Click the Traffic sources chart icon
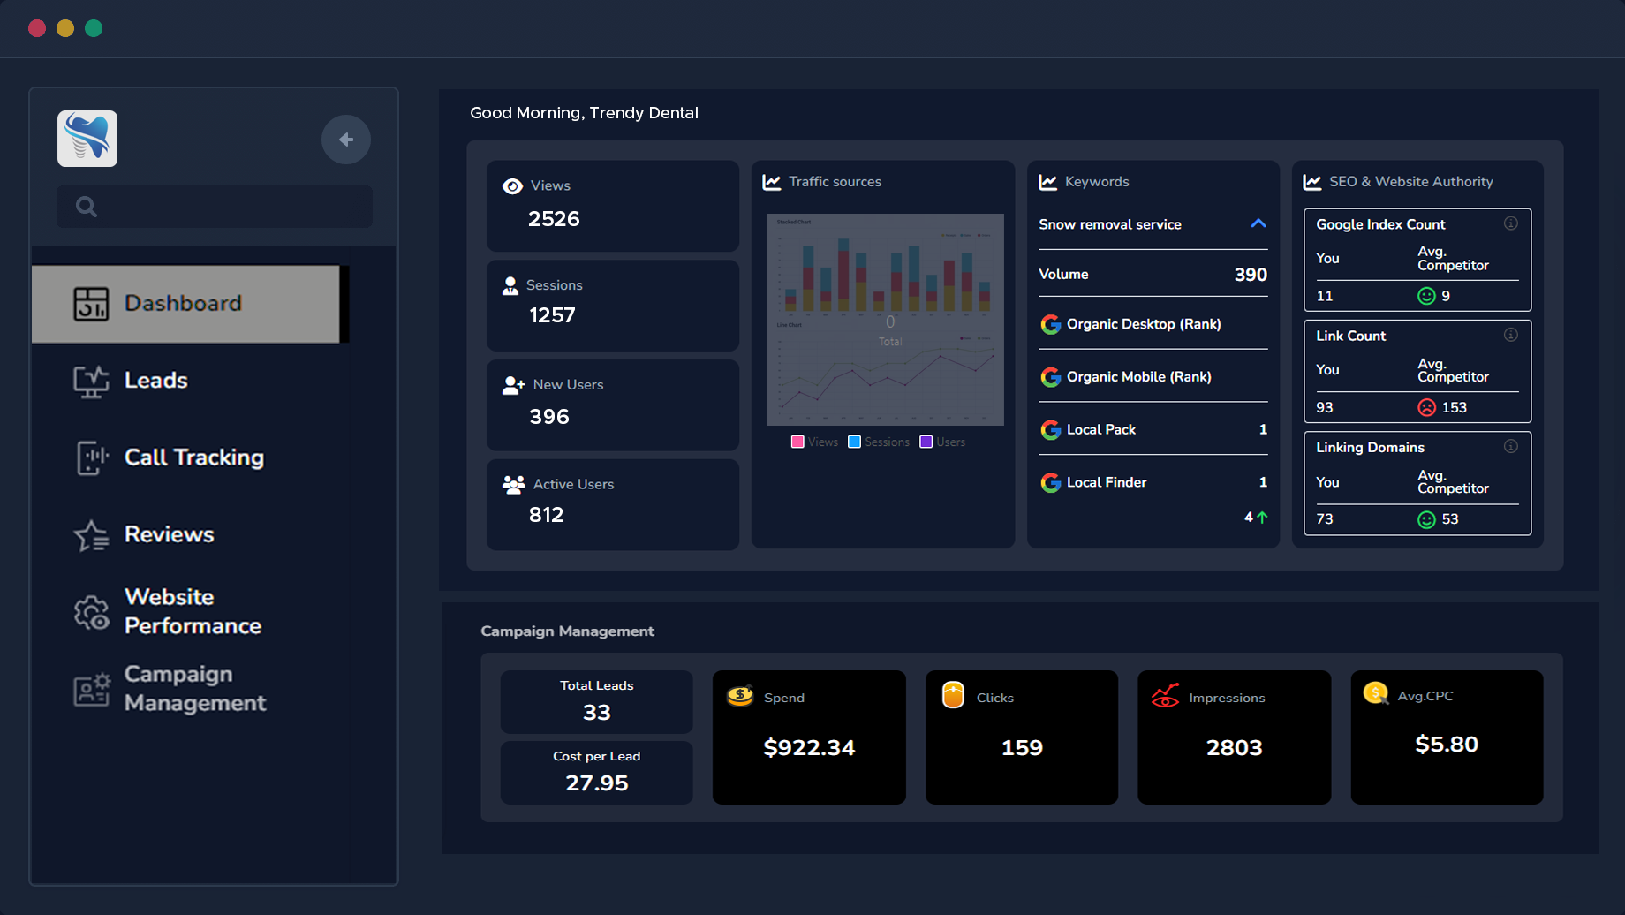 [x=772, y=182]
